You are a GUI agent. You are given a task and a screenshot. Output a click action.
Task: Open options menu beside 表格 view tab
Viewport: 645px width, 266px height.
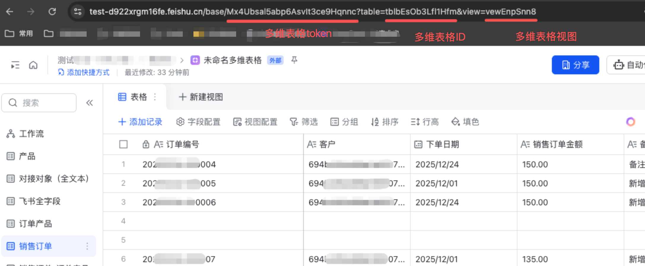pyautogui.click(x=155, y=97)
